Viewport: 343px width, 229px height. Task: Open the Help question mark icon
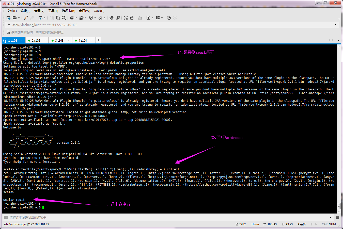coord(169,18)
